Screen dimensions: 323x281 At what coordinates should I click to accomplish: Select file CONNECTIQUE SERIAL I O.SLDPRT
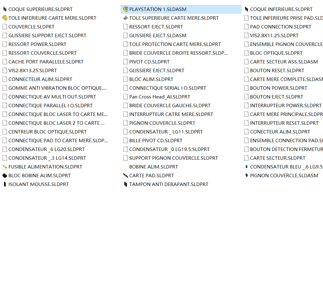coord(167,88)
